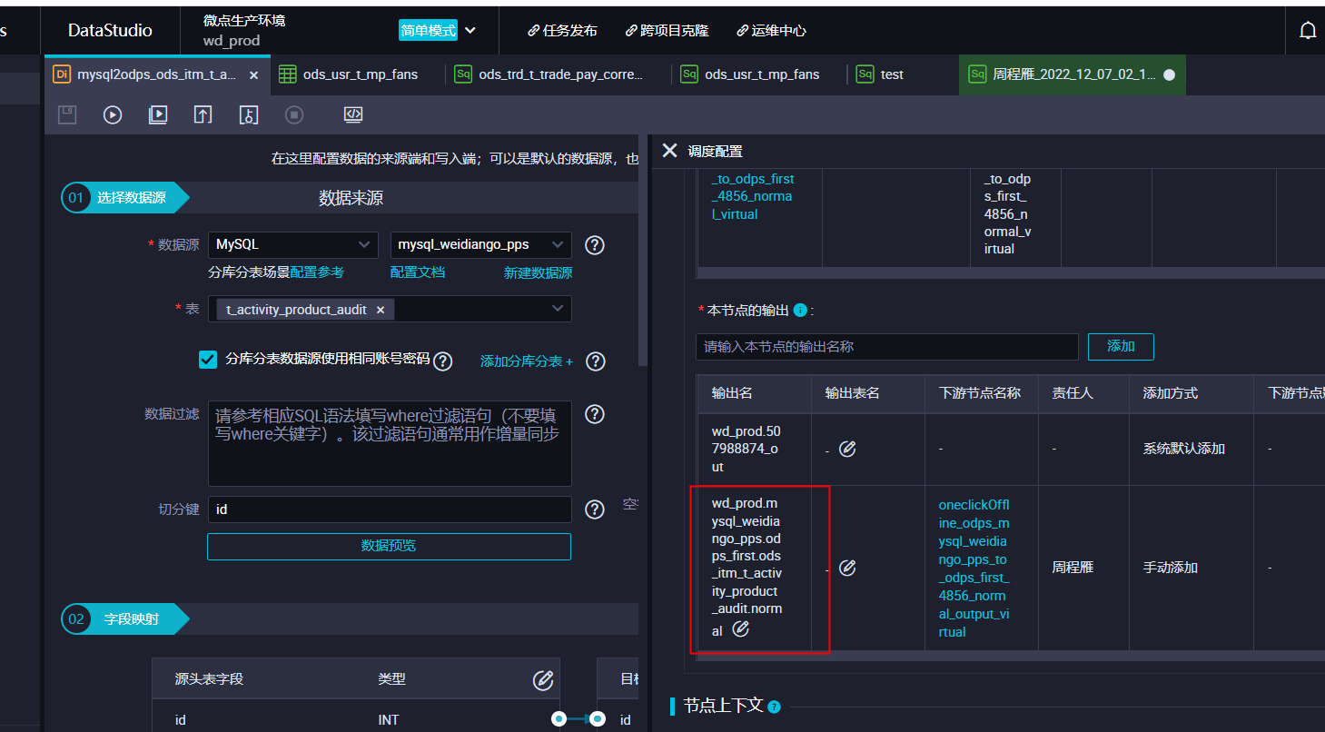Open the MySQL data source type dropdown

pyautogui.click(x=293, y=245)
